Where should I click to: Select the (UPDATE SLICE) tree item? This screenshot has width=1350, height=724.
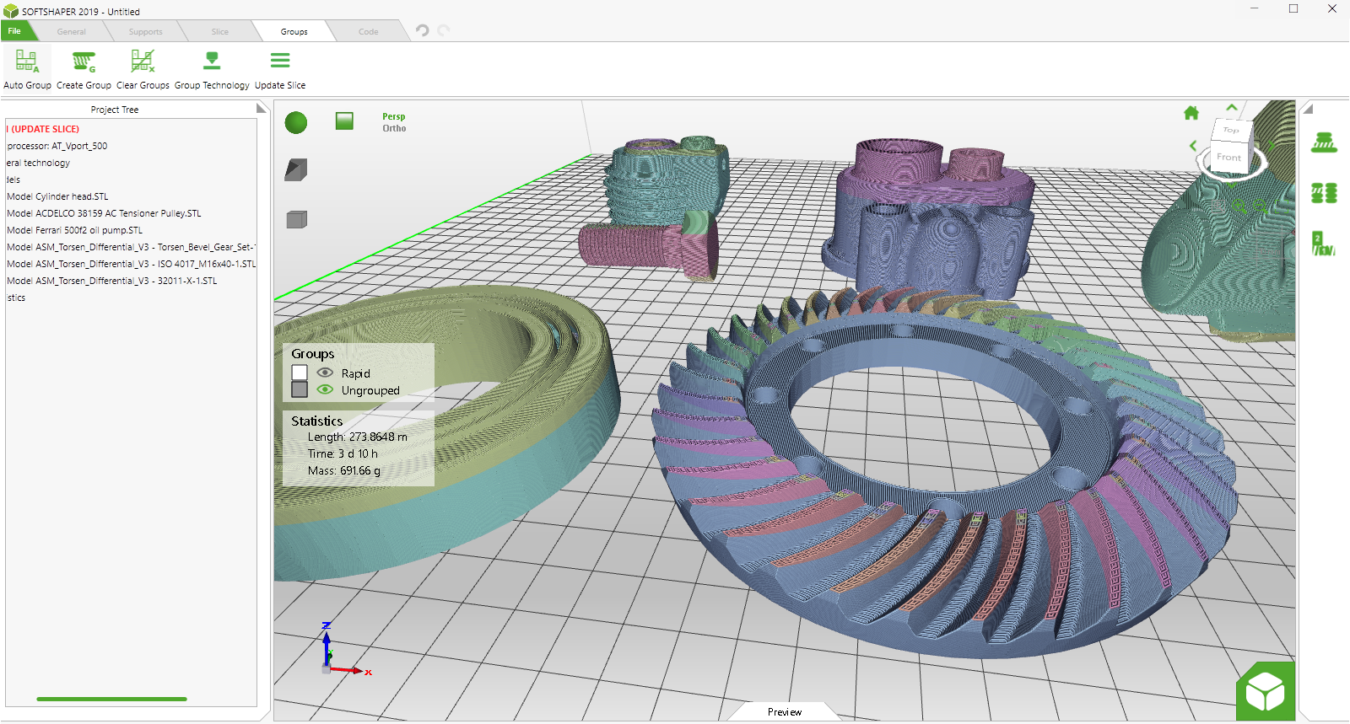click(x=44, y=129)
